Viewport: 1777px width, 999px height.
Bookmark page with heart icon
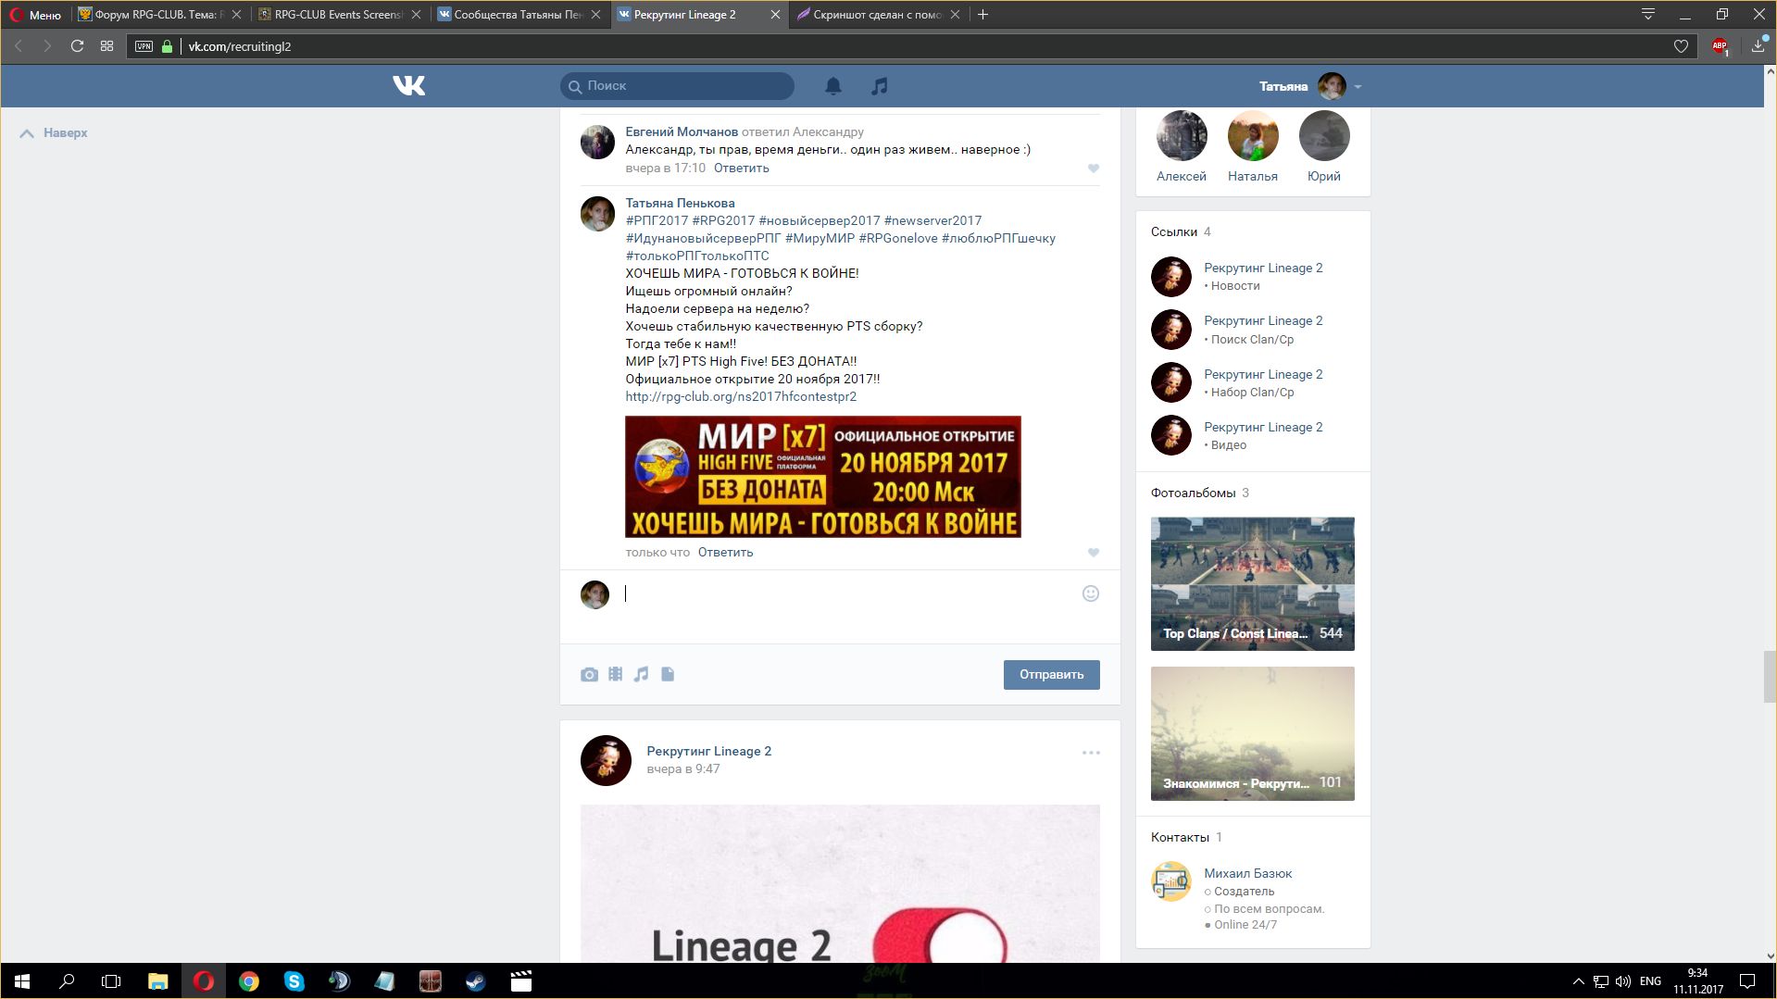point(1681,46)
